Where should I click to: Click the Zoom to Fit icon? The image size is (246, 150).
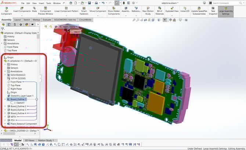pyautogui.click(x=134, y=20)
